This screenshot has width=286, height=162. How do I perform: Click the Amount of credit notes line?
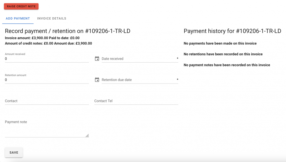click(48, 43)
